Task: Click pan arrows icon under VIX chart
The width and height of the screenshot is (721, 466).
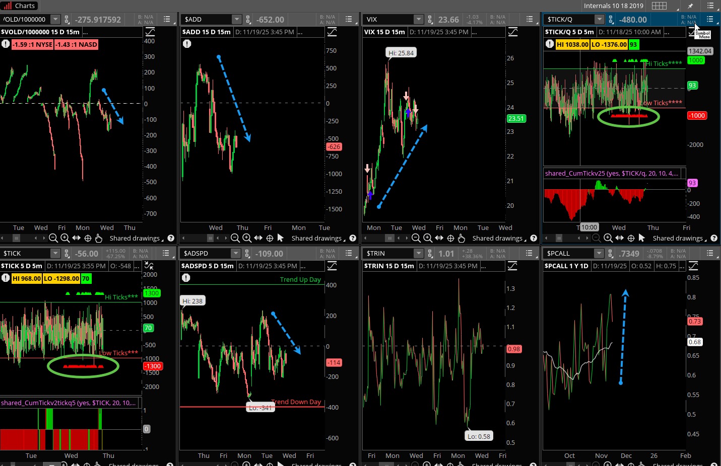Action: (x=439, y=238)
